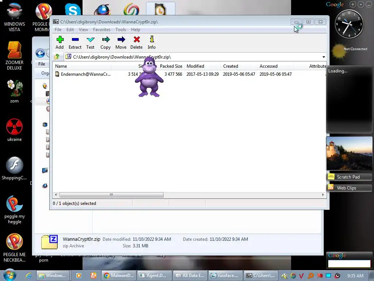Sort by Accessed column header
The width and height of the screenshot is (374, 281).
pyautogui.click(x=276, y=66)
